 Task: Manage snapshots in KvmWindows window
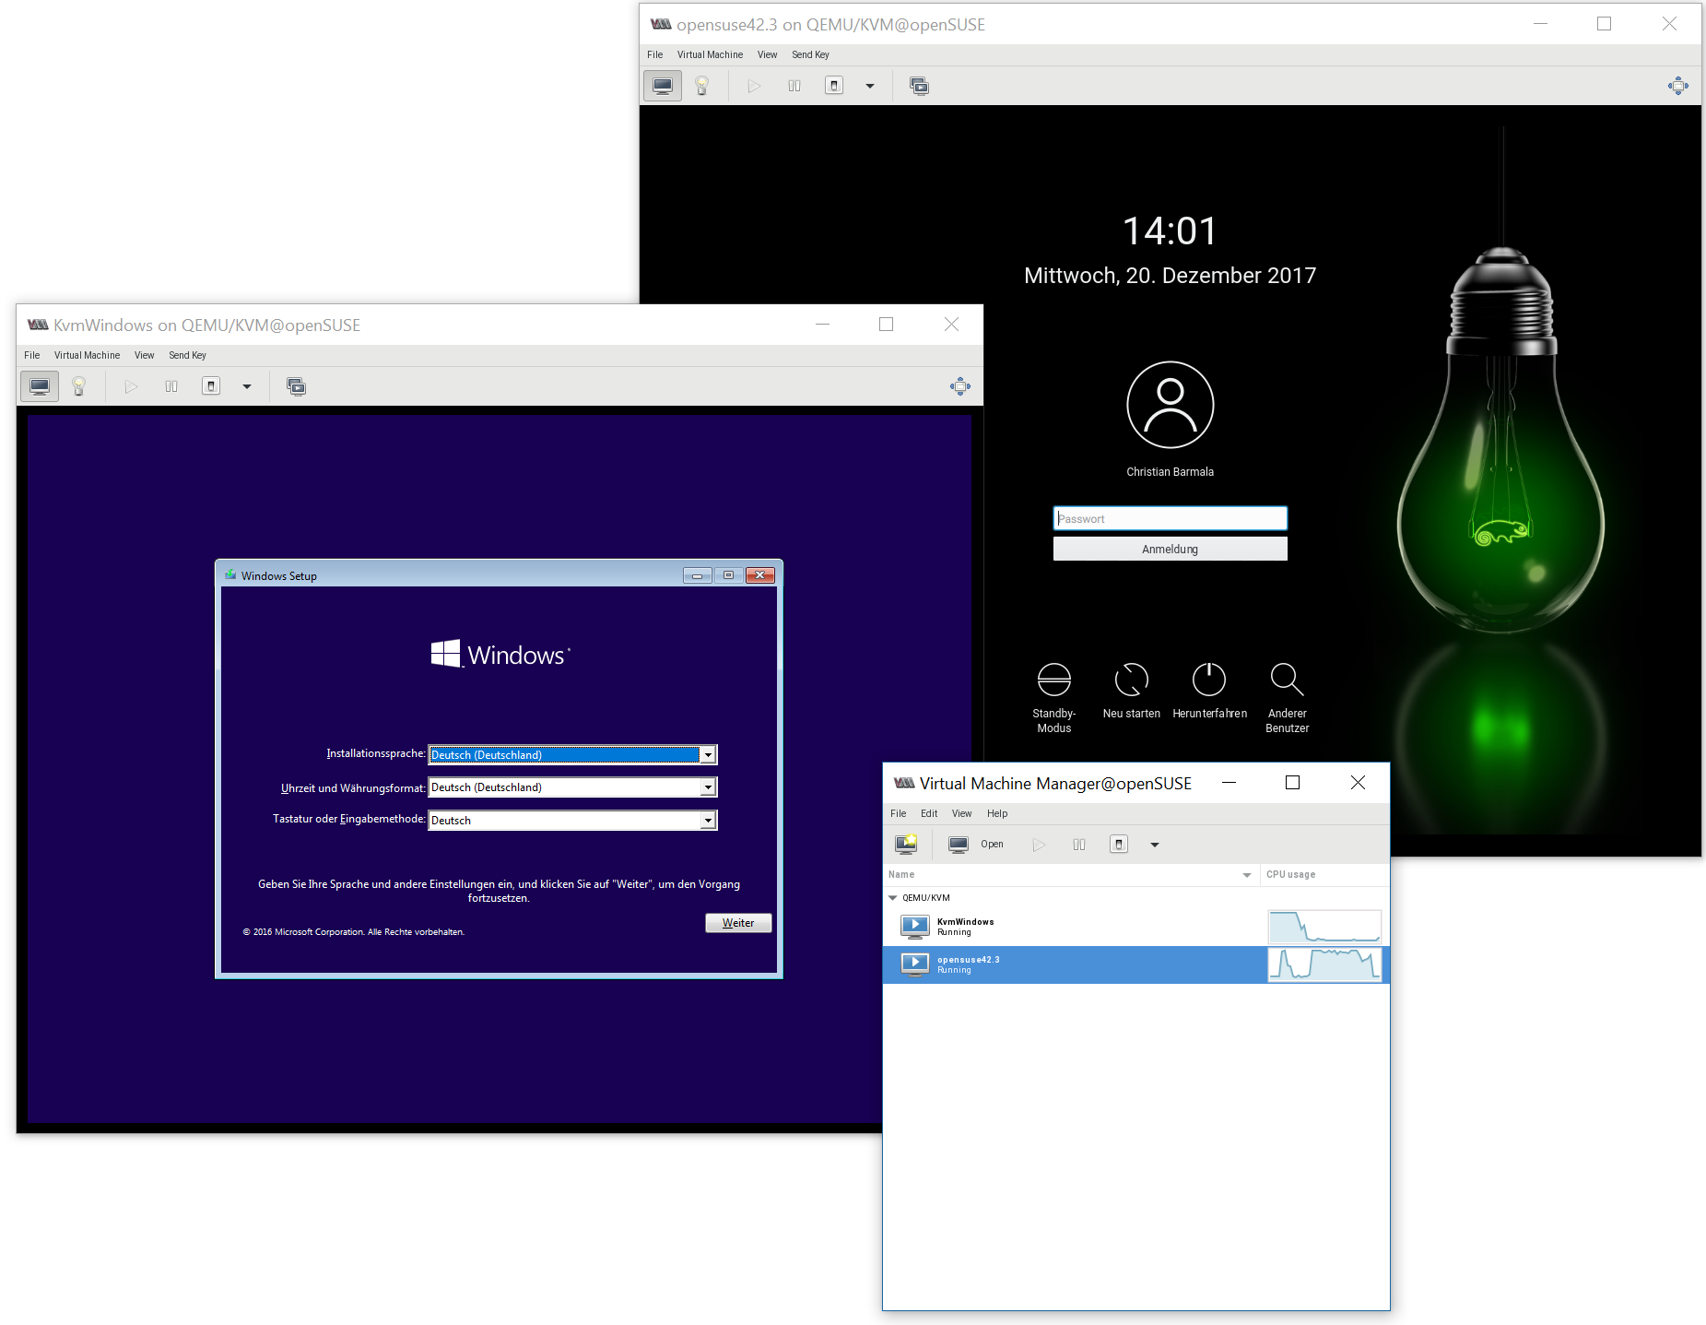pyautogui.click(x=296, y=386)
